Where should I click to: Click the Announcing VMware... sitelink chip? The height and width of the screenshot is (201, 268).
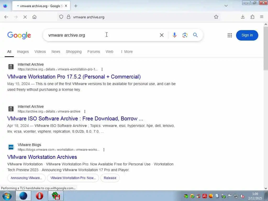[26, 178]
